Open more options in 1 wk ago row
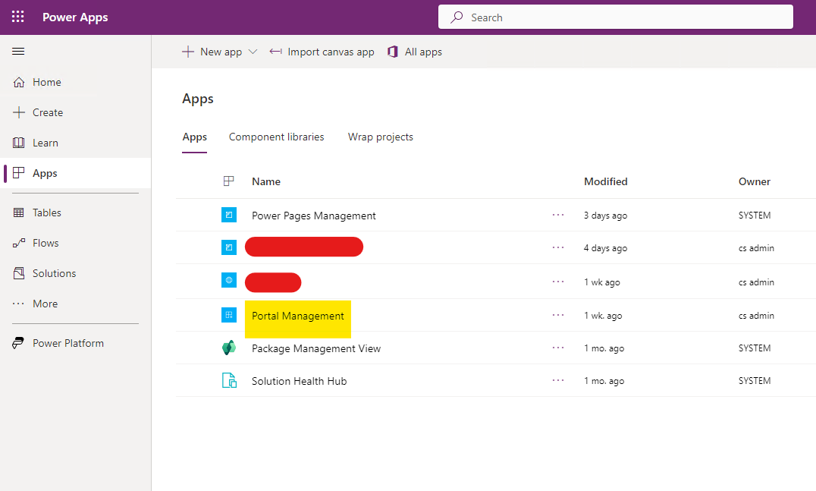This screenshot has height=491, width=816. point(558,282)
